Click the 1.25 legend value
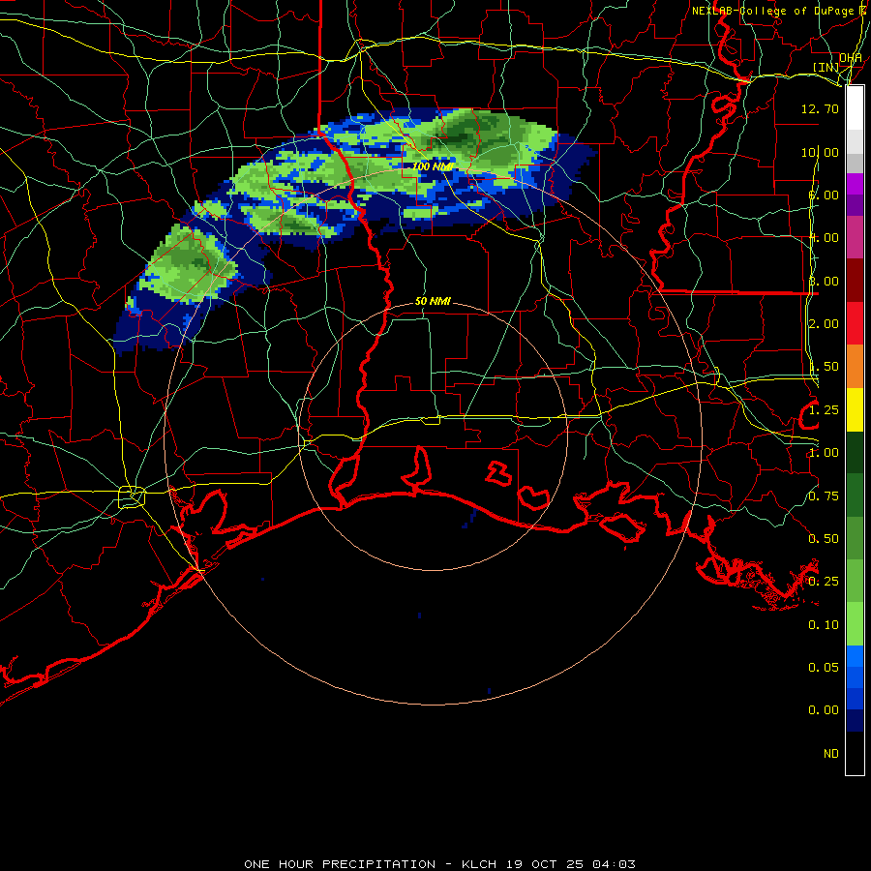 (824, 410)
